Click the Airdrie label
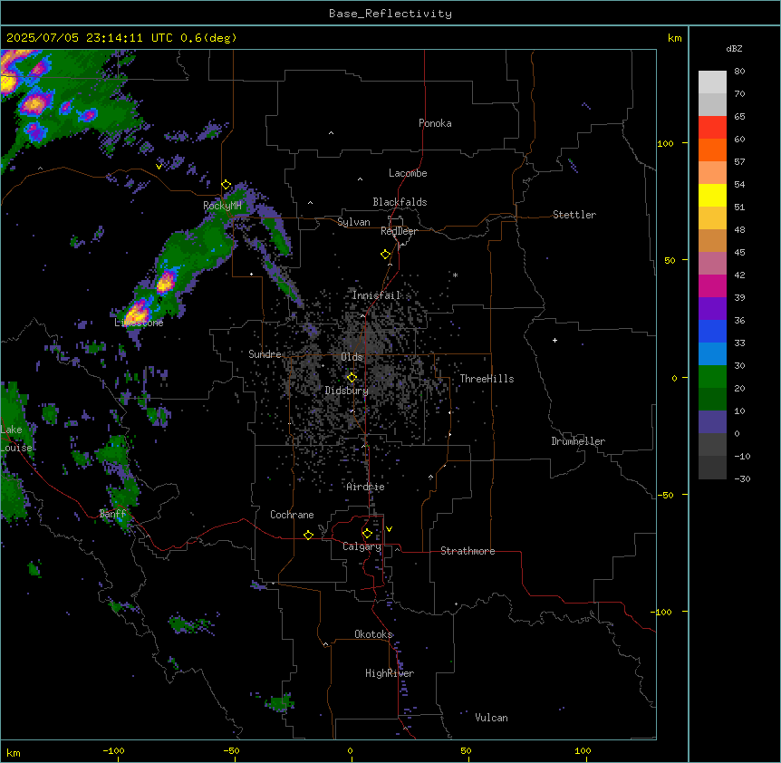 pyautogui.click(x=366, y=487)
